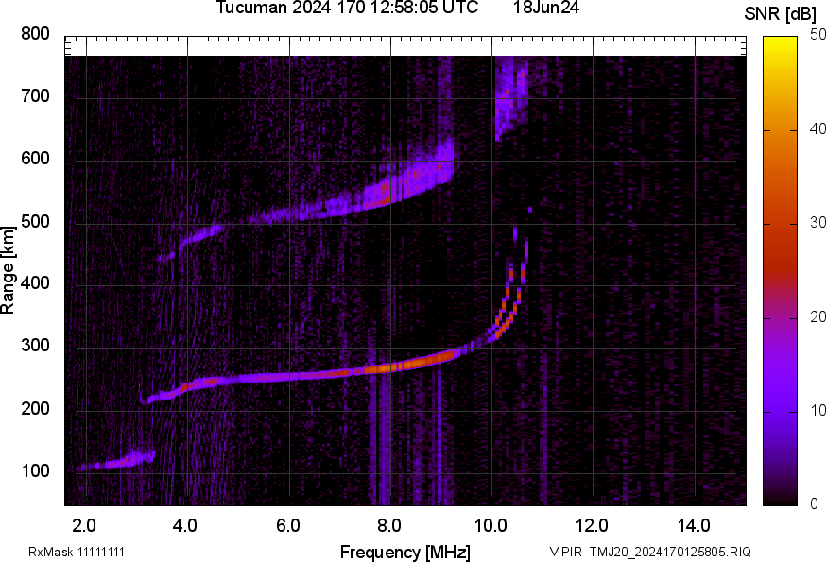Click the "SNR [dB]" colorbar label
826x562 pixels.
point(781,13)
